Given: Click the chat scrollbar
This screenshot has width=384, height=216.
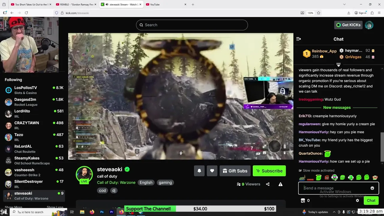Looking at the screenshot, I should [382, 147].
